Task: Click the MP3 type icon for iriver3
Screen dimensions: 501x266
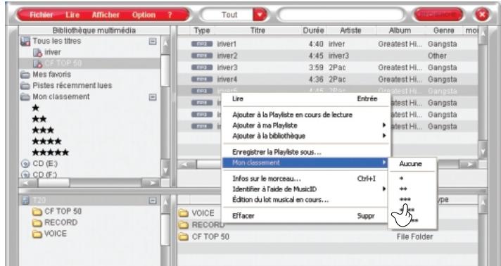Action: pos(202,68)
